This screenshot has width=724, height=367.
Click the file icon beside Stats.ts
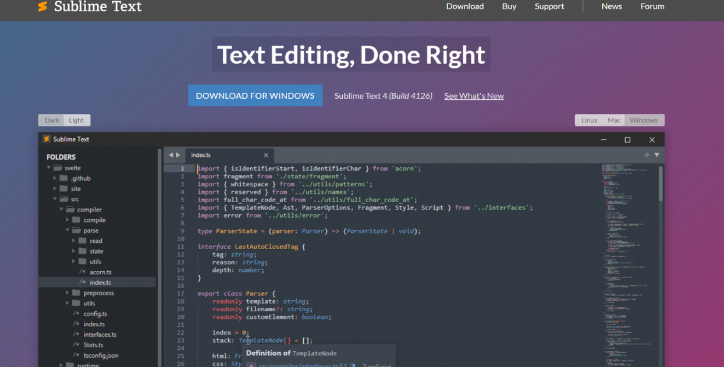point(76,345)
